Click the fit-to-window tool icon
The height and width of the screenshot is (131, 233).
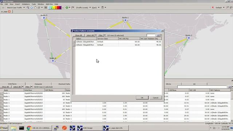tap(32, 7)
